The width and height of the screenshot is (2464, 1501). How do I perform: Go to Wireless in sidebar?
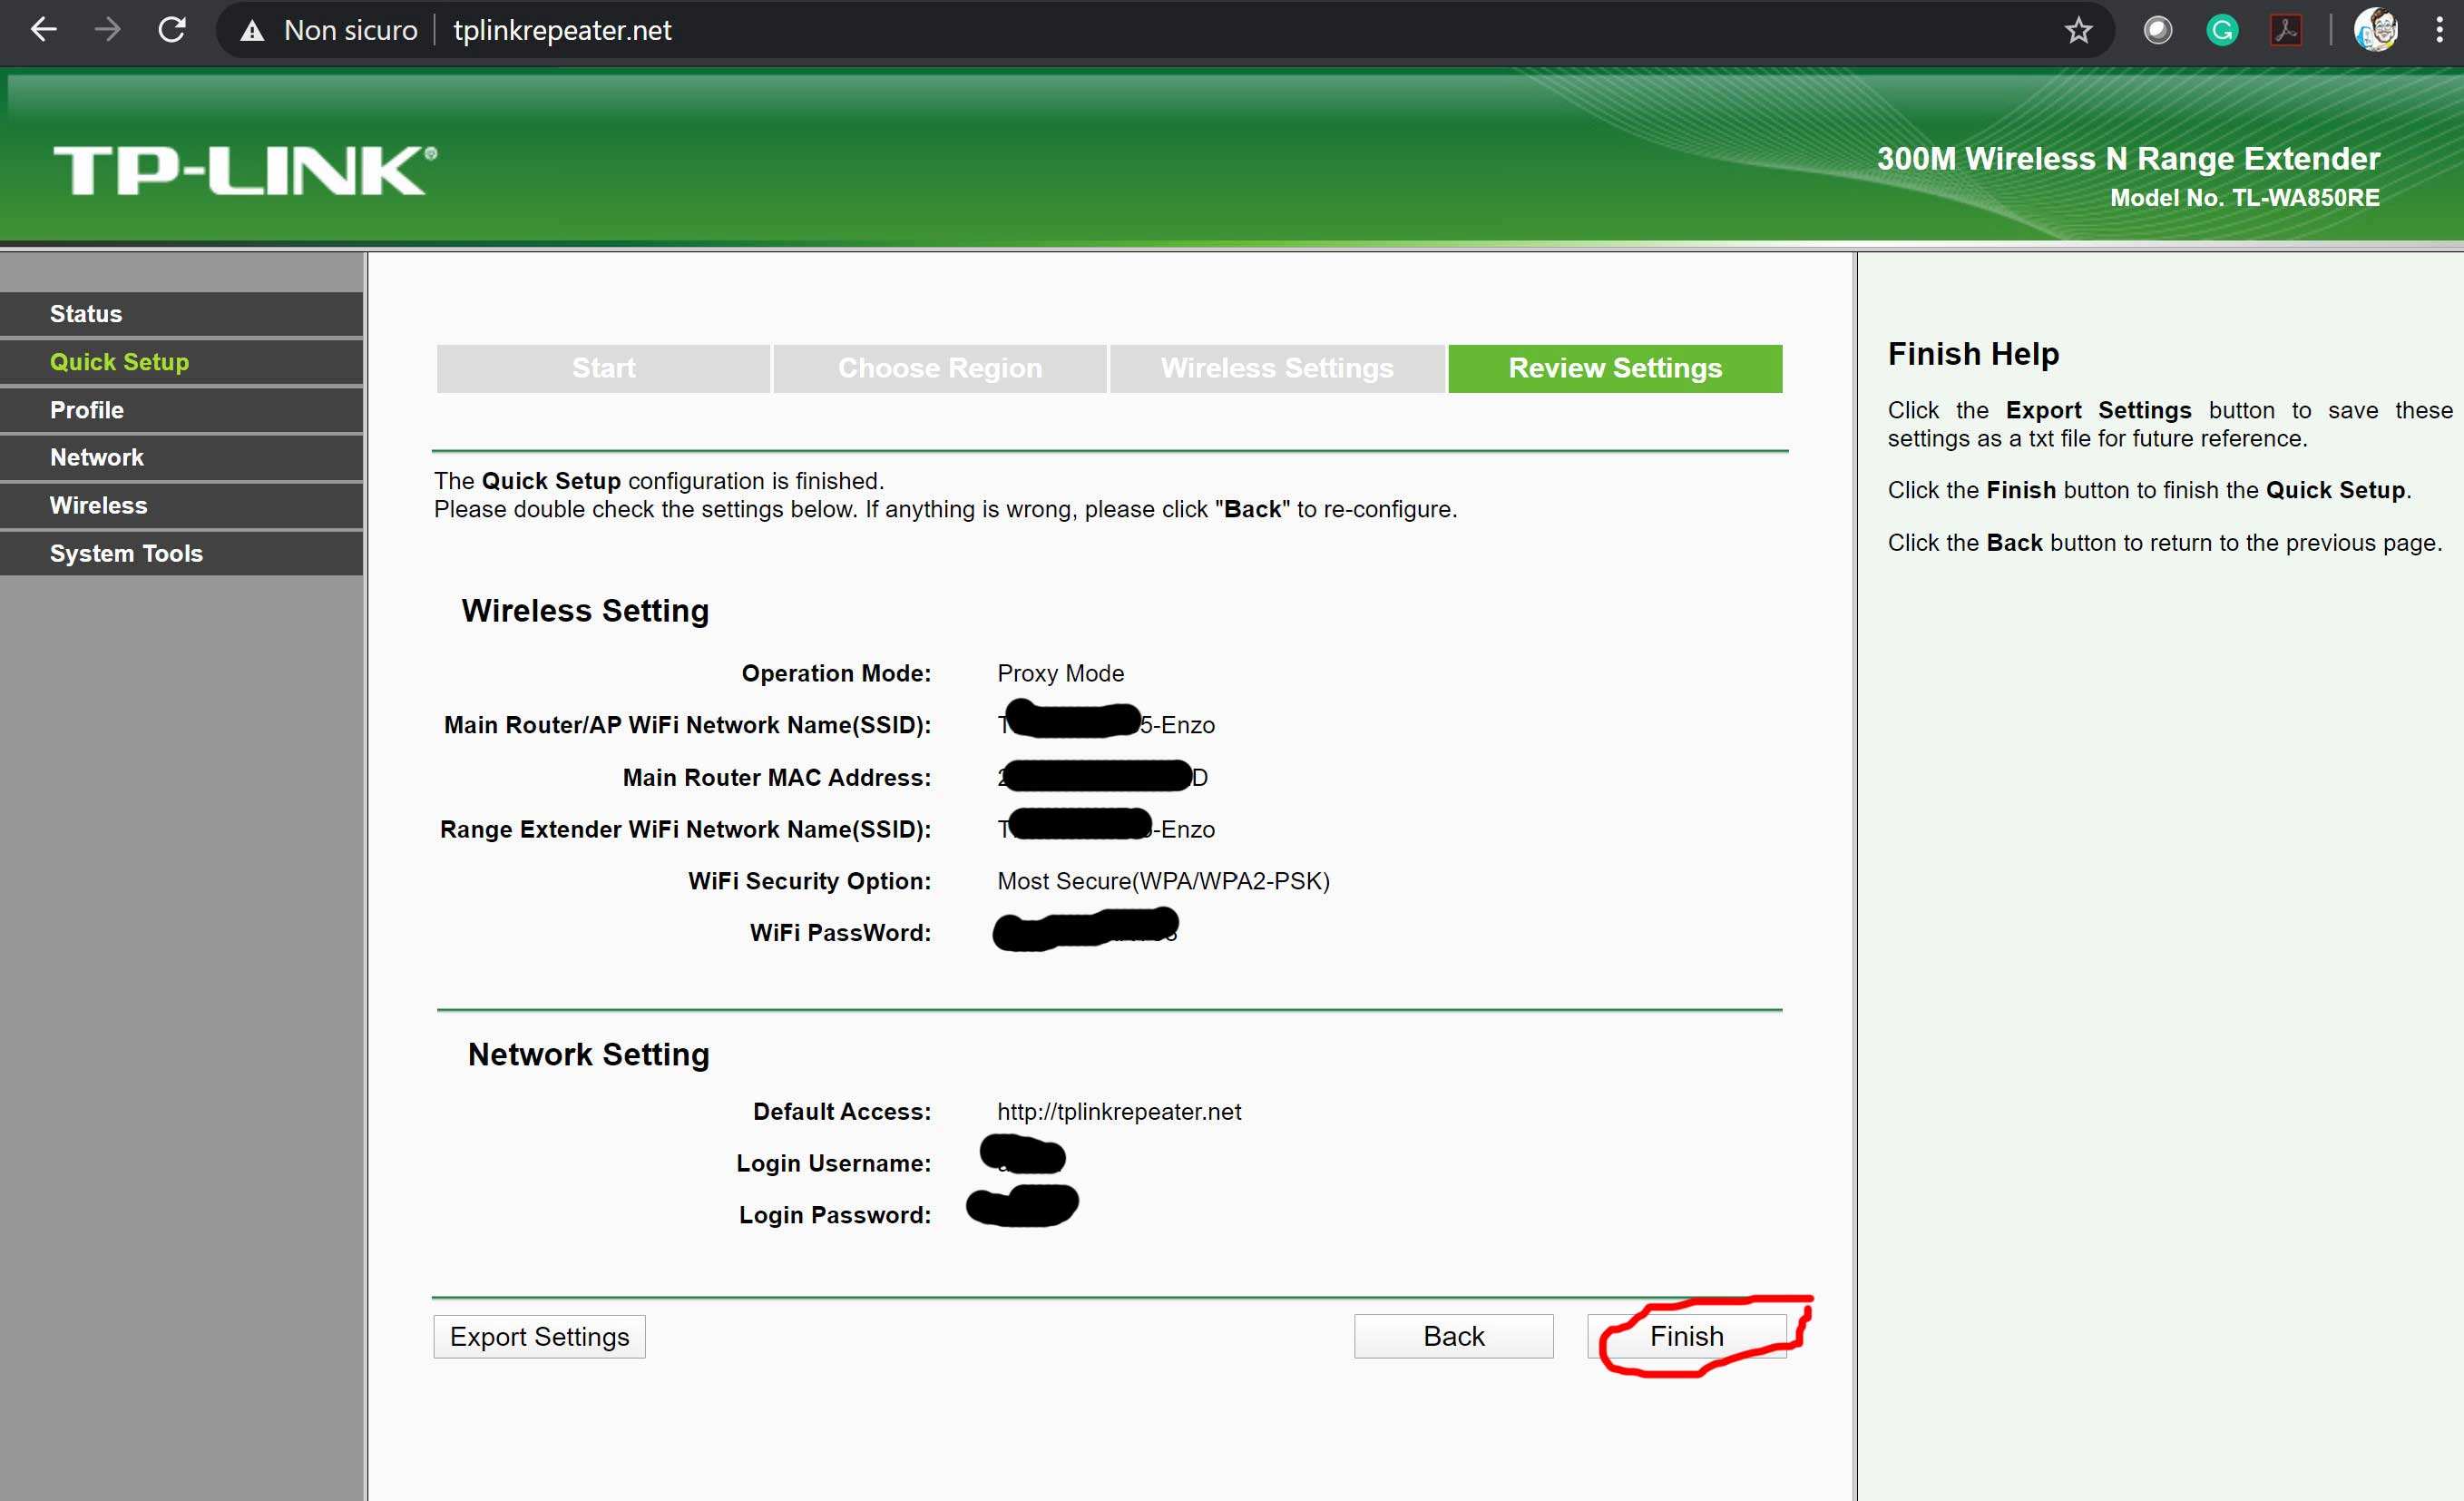pos(98,505)
